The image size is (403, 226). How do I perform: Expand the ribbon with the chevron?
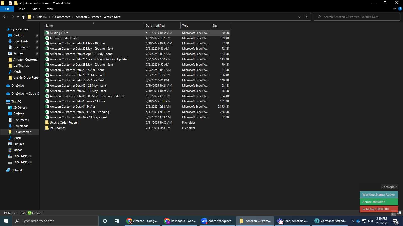394,9
